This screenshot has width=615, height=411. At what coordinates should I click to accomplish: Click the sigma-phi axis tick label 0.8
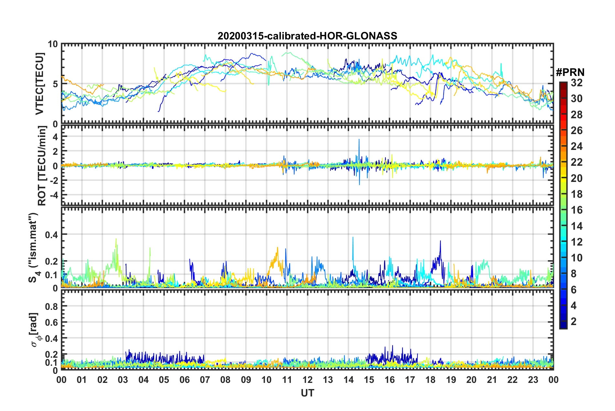coord(51,306)
